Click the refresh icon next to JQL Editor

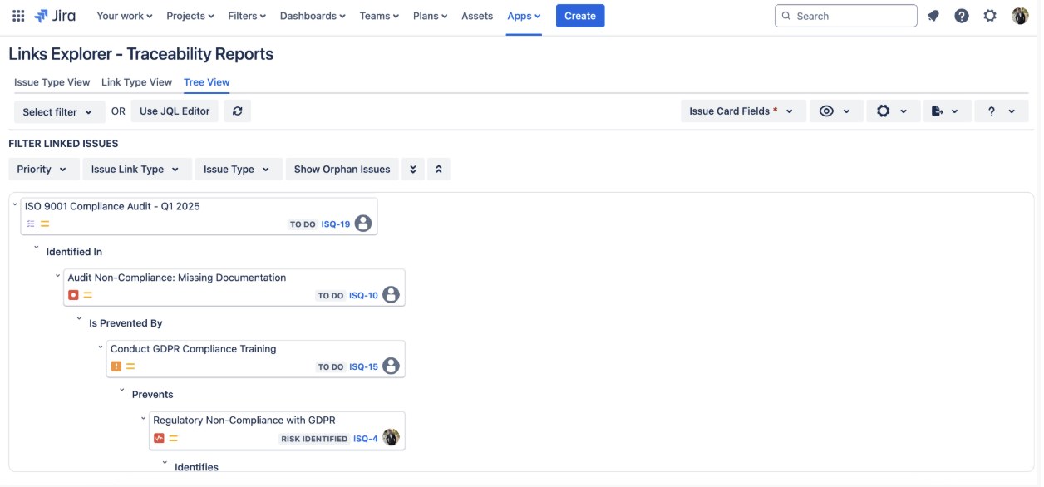point(237,111)
